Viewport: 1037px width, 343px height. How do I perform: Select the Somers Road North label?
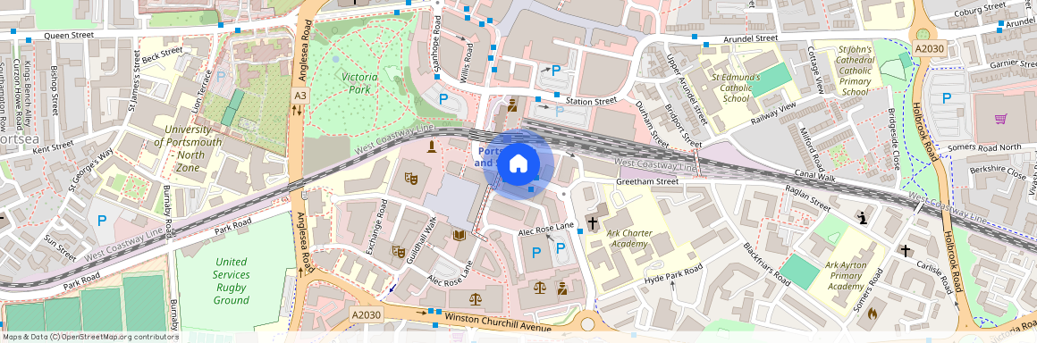point(985,147)
